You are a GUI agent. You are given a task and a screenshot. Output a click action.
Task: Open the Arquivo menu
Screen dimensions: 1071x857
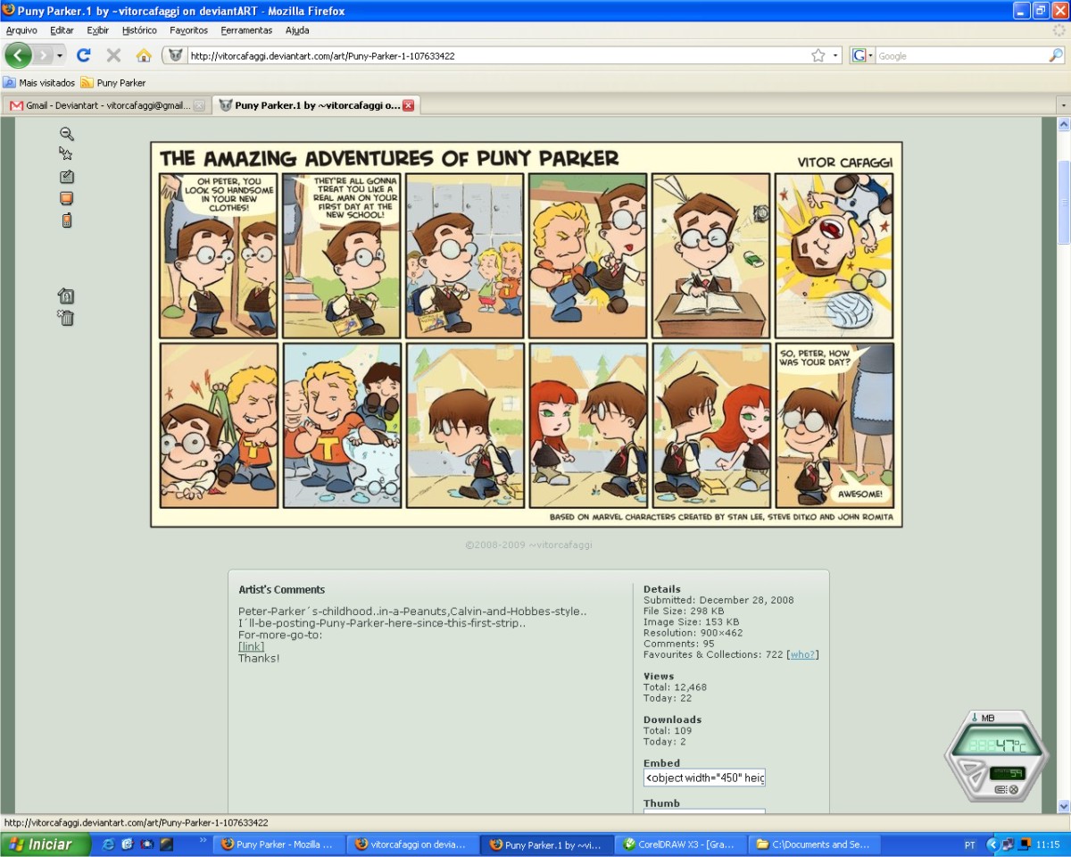coord(21,30)
